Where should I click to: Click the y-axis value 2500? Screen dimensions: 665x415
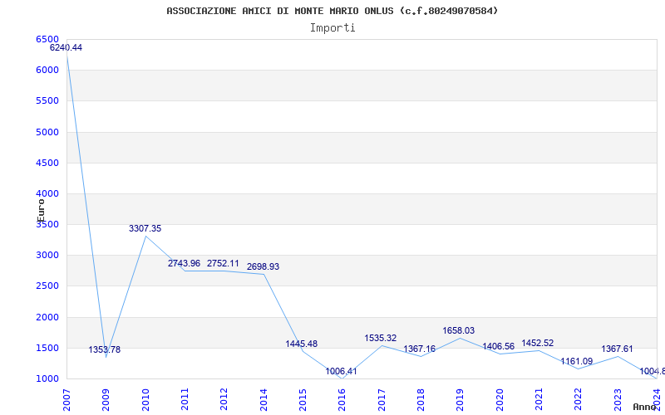tap(47, 286)
